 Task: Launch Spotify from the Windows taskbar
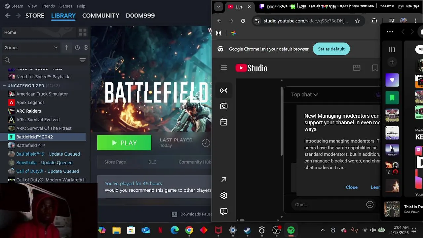point(291,230)
